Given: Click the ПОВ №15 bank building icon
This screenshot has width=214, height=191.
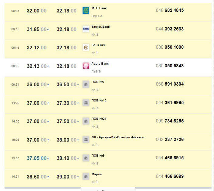Looking at the screenshot, I should pyautogui.click(x=86, y=103).
